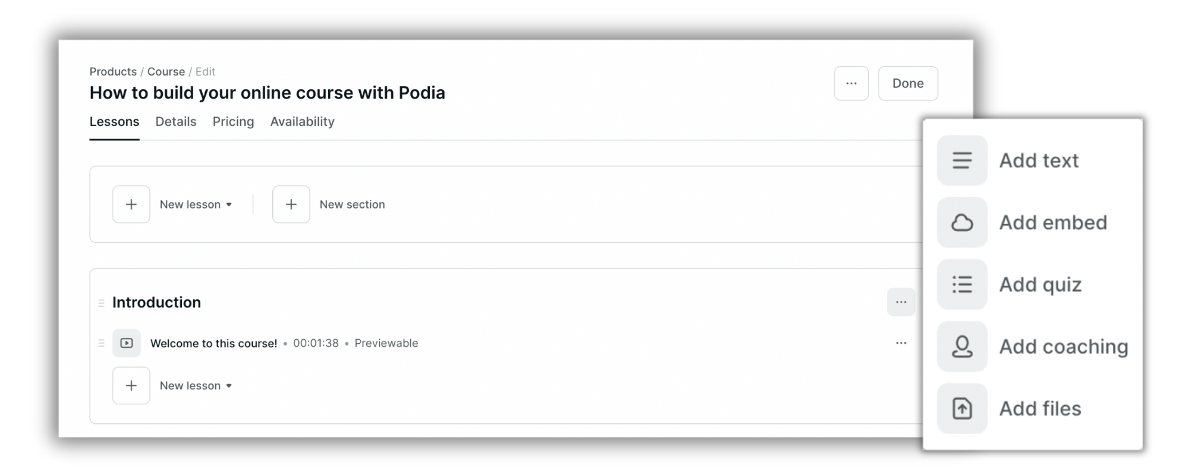
Task: Click the plus icon beside New section
Action: tap(291, 204)
